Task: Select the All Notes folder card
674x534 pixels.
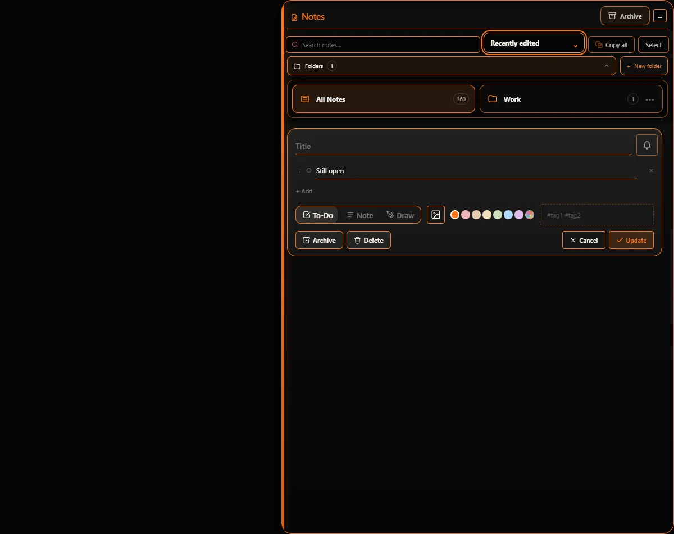Action: tap(384, 99)
